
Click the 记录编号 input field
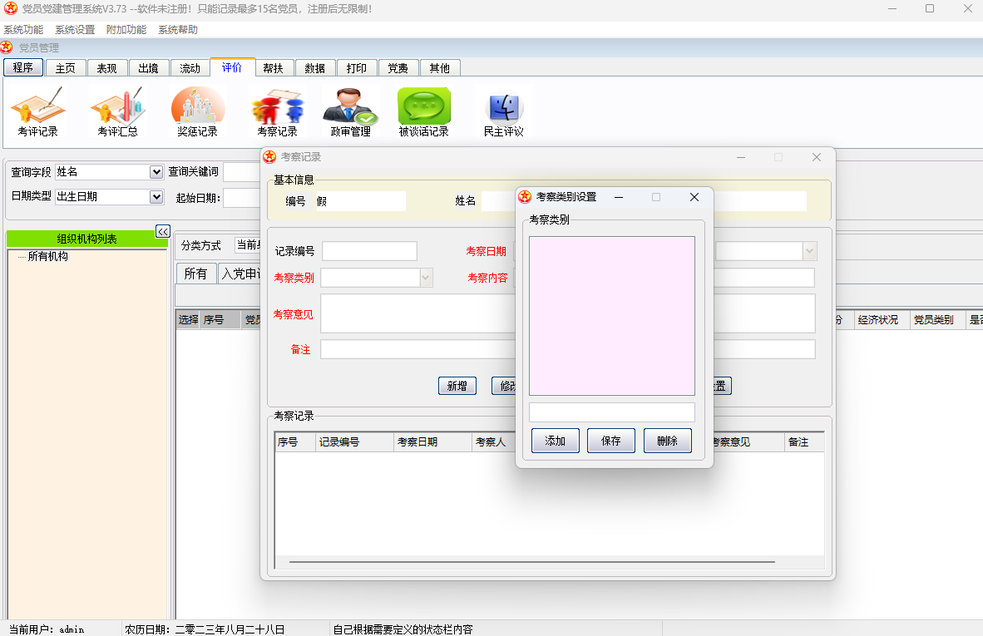[x=369, y=251]
